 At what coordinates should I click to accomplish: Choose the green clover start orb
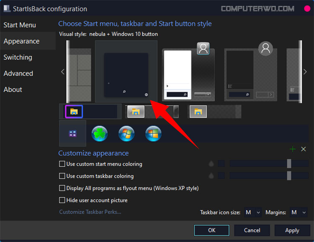[x=100, y=133]
